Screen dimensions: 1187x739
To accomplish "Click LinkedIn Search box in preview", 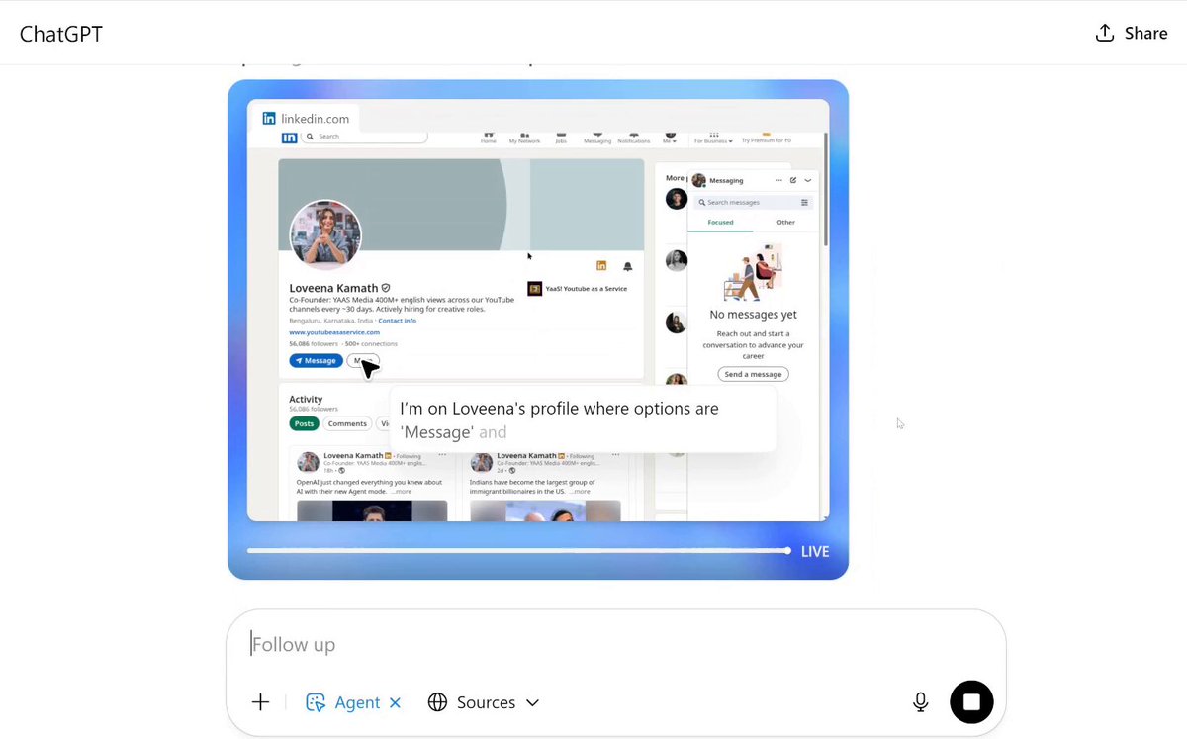I will pyautogui.click(x=364, y=137).
